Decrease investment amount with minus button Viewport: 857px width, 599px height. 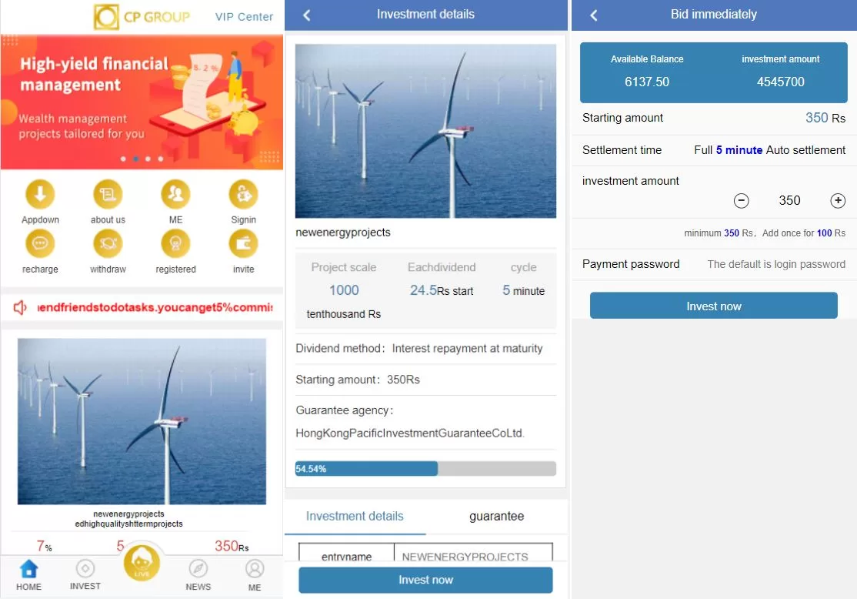741,201
